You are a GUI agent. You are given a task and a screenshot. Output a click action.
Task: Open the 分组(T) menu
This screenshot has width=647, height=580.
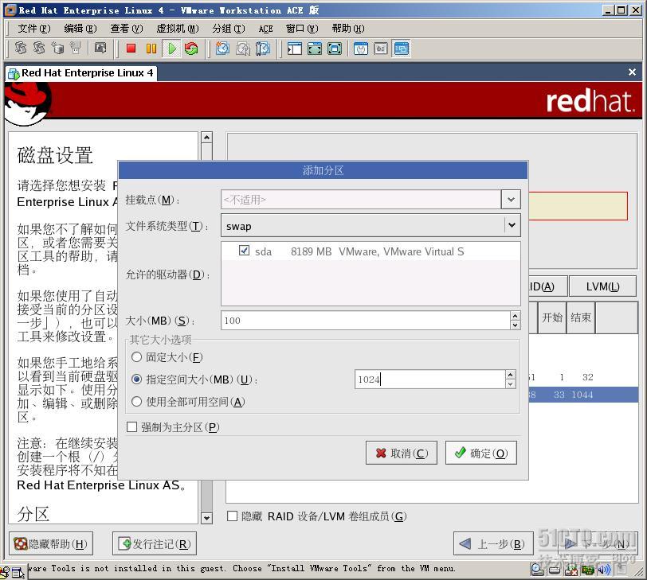229,29
